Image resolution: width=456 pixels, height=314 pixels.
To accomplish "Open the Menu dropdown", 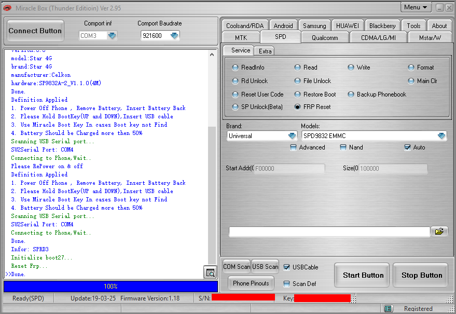I will tap(416, 7).
